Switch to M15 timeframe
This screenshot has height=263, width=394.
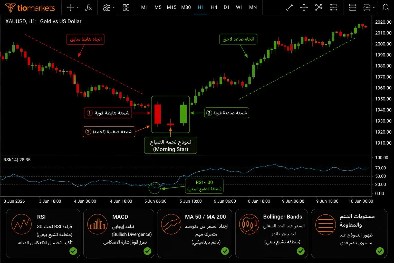click(171, 7)
